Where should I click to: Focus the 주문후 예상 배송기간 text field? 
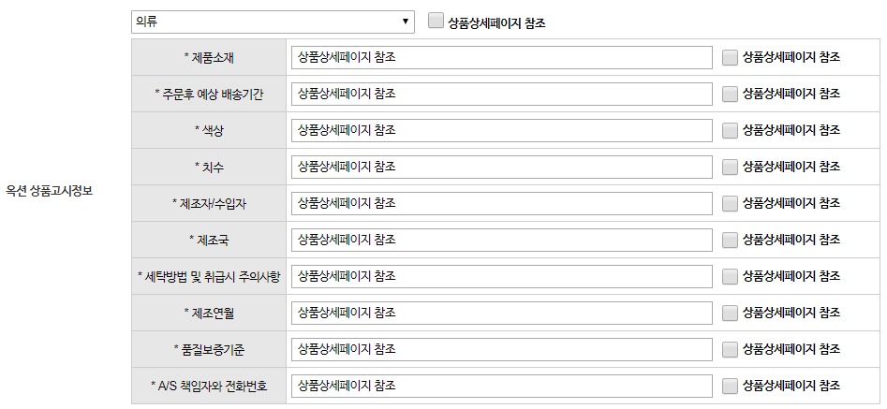502,94
